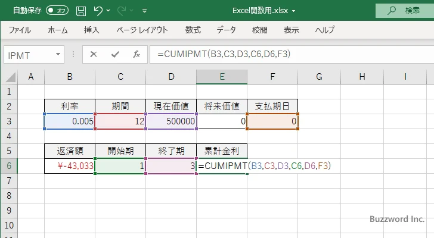Switch to the 数式 tab
Image resolution: width=434 pixels, height=238 pixels.
coord(193,30)
